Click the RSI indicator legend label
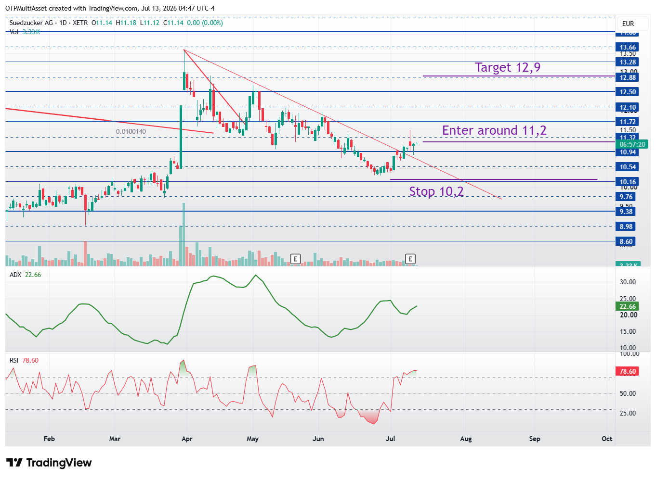Screen dimensions: 656x479 [x=14, y=360]
